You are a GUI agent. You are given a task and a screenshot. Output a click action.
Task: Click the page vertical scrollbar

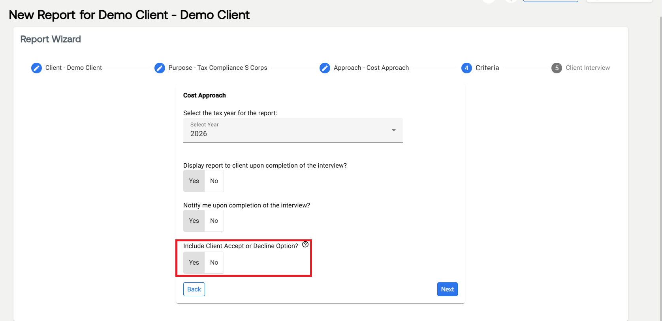(661, 169)
